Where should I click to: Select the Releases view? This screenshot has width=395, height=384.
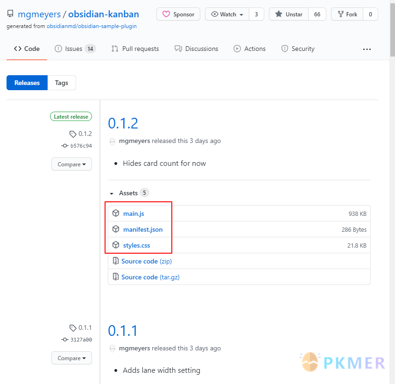click(x=27, y=83)
